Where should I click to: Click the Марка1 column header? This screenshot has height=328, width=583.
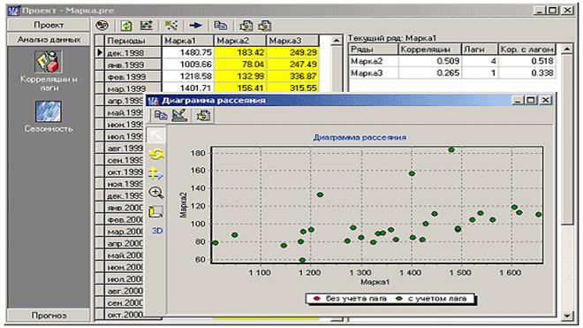[188, 41]
